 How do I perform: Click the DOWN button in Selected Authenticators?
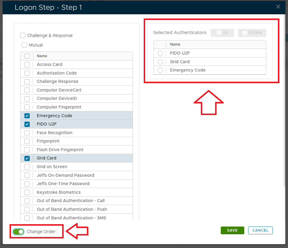click(x=252, y=33)
